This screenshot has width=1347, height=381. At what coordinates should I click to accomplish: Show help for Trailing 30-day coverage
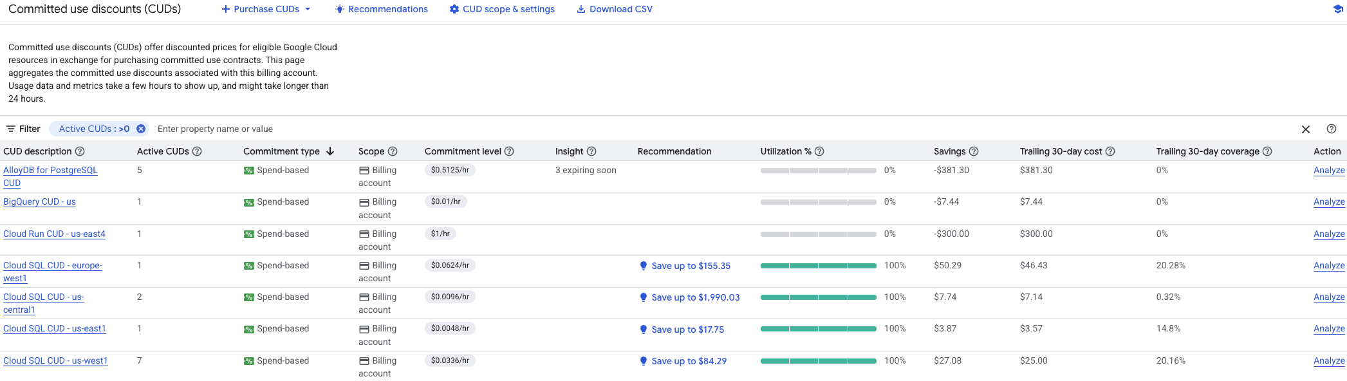point(1267,151)
